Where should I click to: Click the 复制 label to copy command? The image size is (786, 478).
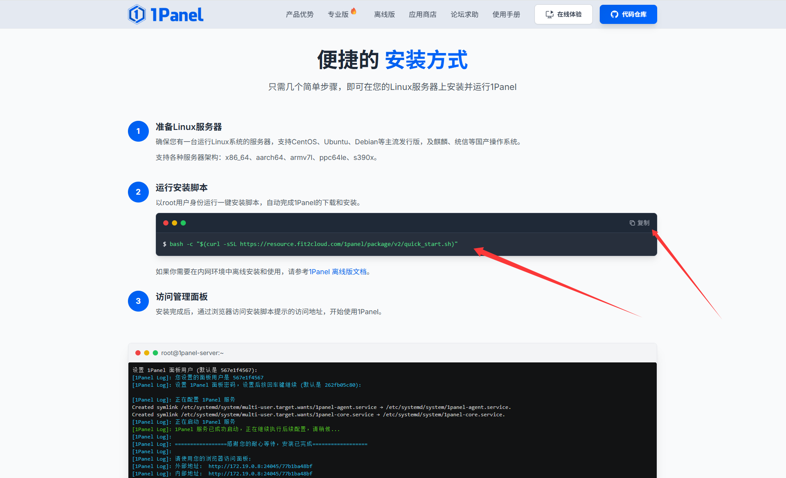point(643,223)
